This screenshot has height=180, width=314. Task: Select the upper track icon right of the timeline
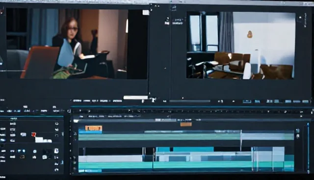[x=298, y=131]
